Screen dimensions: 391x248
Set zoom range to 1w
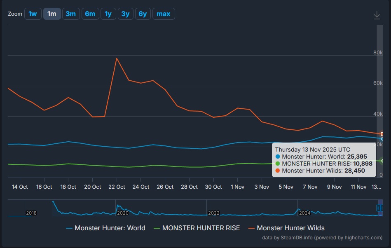33,14
